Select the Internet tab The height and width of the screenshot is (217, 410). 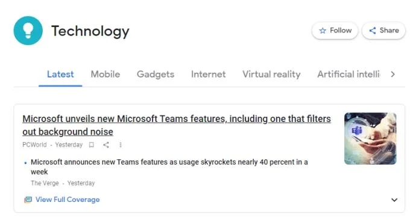pos(208,75)
